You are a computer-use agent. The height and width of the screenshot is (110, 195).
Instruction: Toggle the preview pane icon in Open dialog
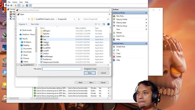click(x=104, y=24)
